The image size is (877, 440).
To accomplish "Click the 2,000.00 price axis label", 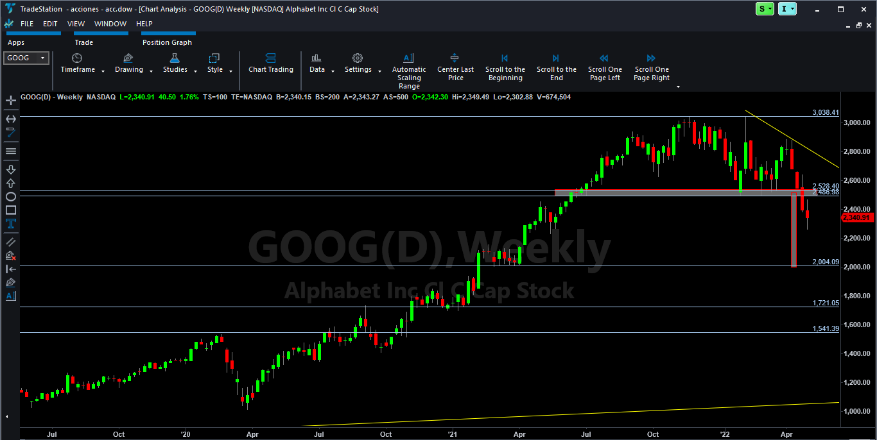I will pos(857,267).
